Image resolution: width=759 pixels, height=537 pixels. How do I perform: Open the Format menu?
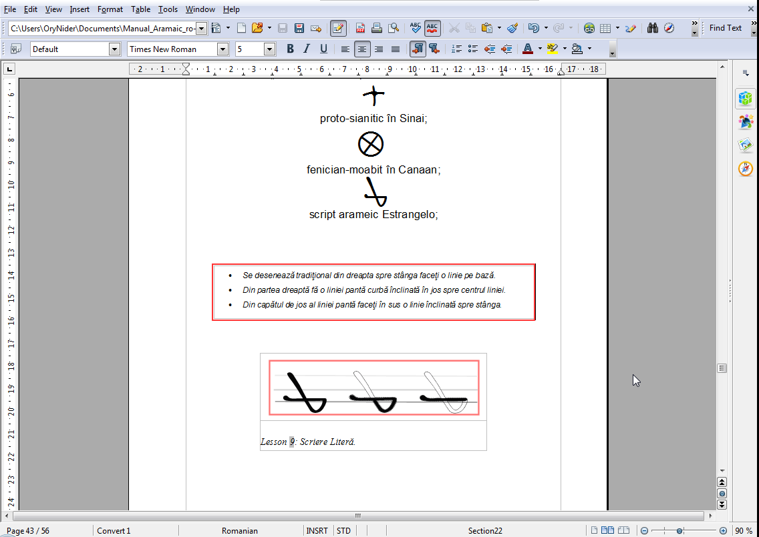(110, 9)
